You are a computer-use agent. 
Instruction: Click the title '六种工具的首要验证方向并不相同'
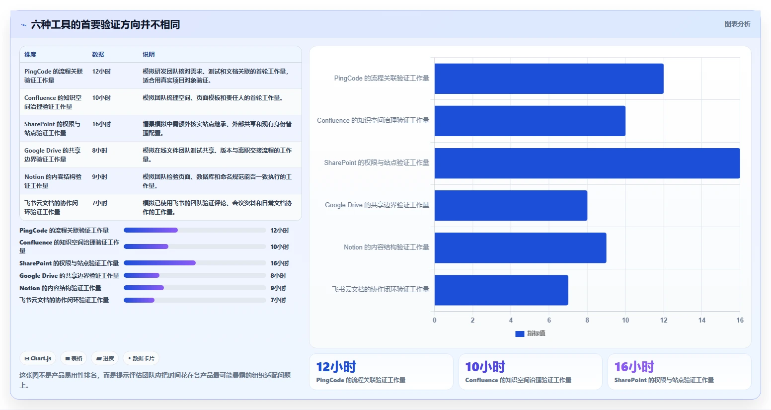[105, 25]
